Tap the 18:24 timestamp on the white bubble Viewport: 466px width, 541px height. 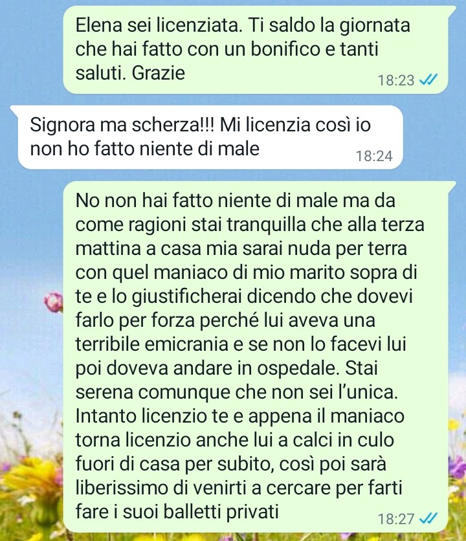(374, 156)
